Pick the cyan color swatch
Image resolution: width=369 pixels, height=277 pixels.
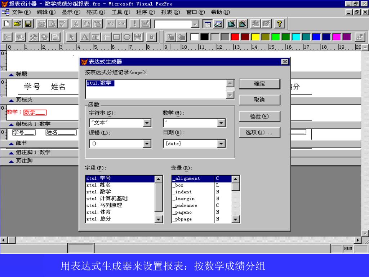pyautogui.click(x=296, y=37)
